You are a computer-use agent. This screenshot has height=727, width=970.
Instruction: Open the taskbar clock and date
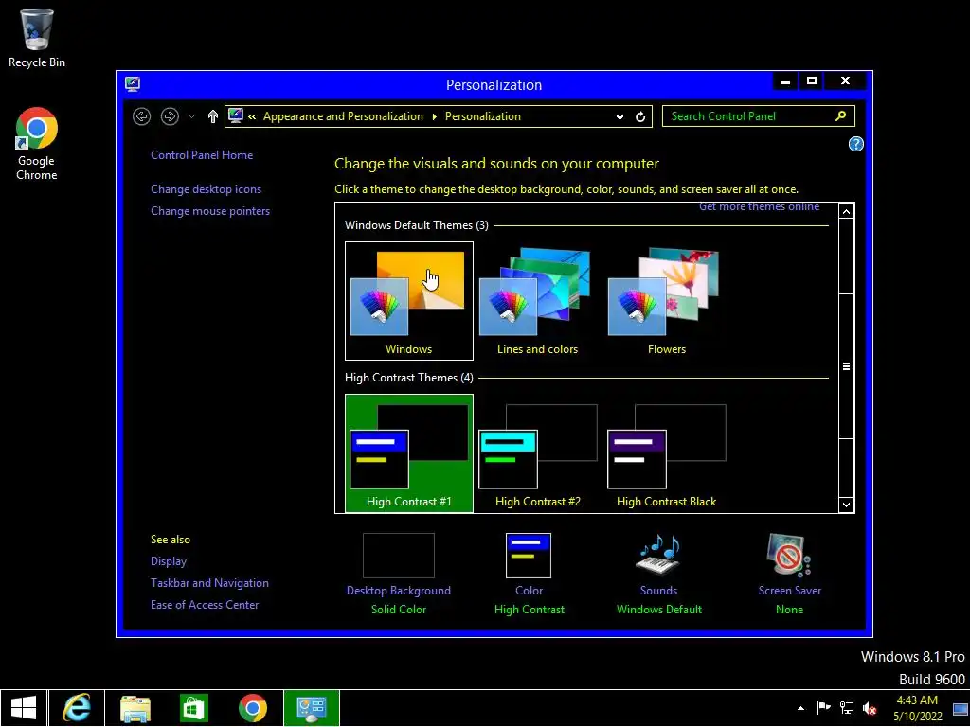tap(917, 708)
